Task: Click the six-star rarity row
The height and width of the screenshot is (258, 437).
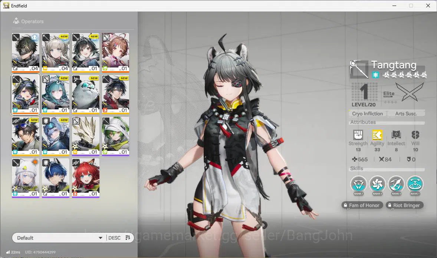Action: tap(404, 75)
